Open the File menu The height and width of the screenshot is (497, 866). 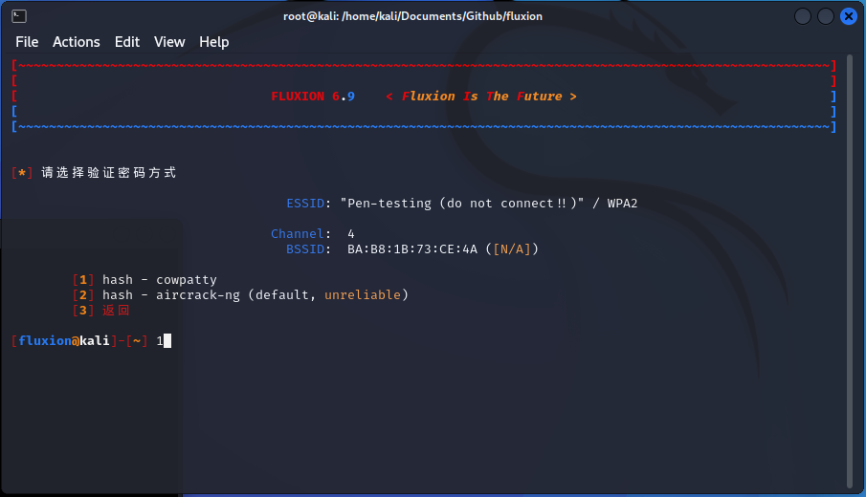[x=27, y=42]
